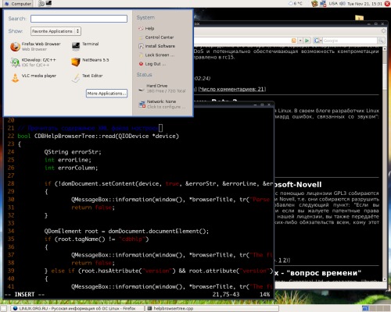The height and width of the screenshot is (312, 391).
Task: Open the folder icon on the desktop
Action: point(359,18)
